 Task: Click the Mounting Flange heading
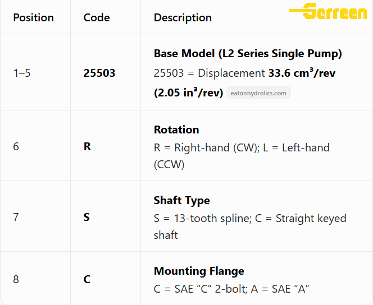point(199,271)
